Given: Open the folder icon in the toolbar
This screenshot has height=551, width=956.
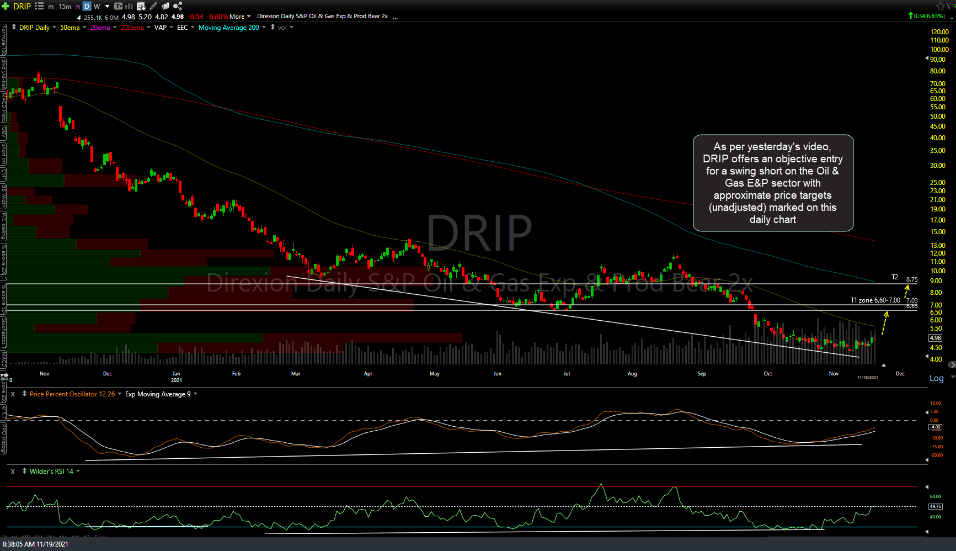Looking at the screenshot, I should 165,6.
